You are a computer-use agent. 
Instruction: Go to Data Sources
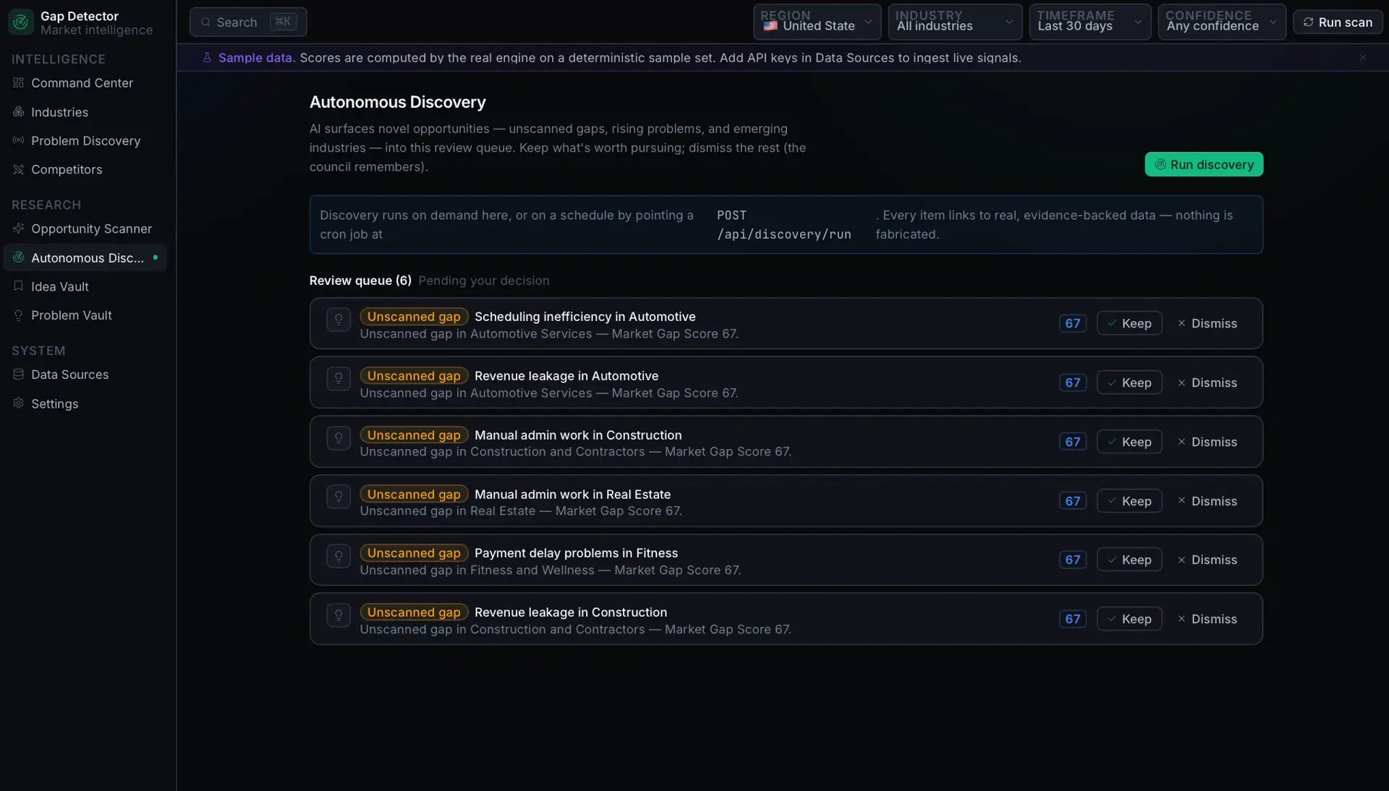(x=85, y=375)
